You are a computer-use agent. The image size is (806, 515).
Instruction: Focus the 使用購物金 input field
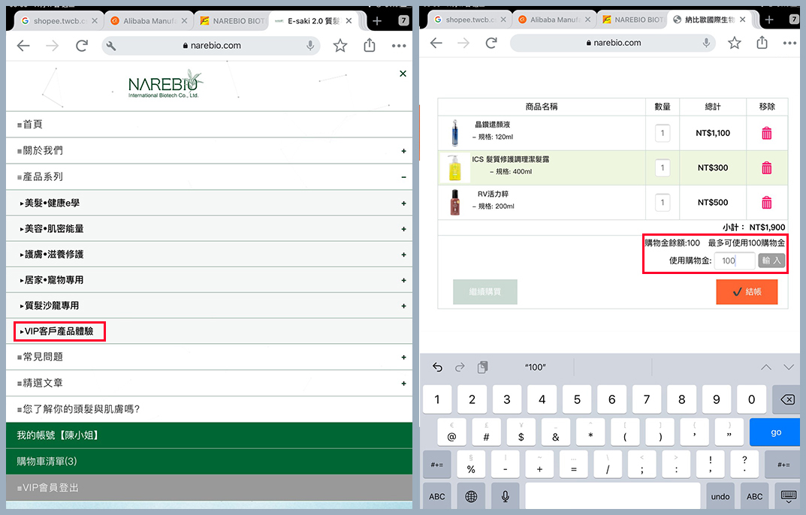coord(734,261)
